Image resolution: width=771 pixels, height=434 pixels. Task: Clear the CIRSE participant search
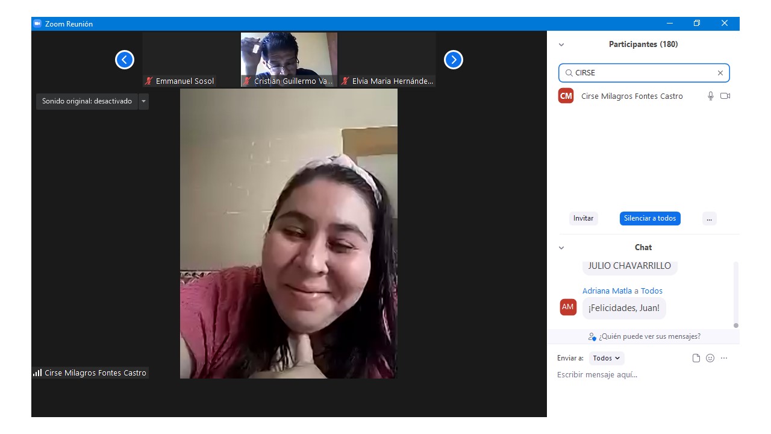[720, 73]
